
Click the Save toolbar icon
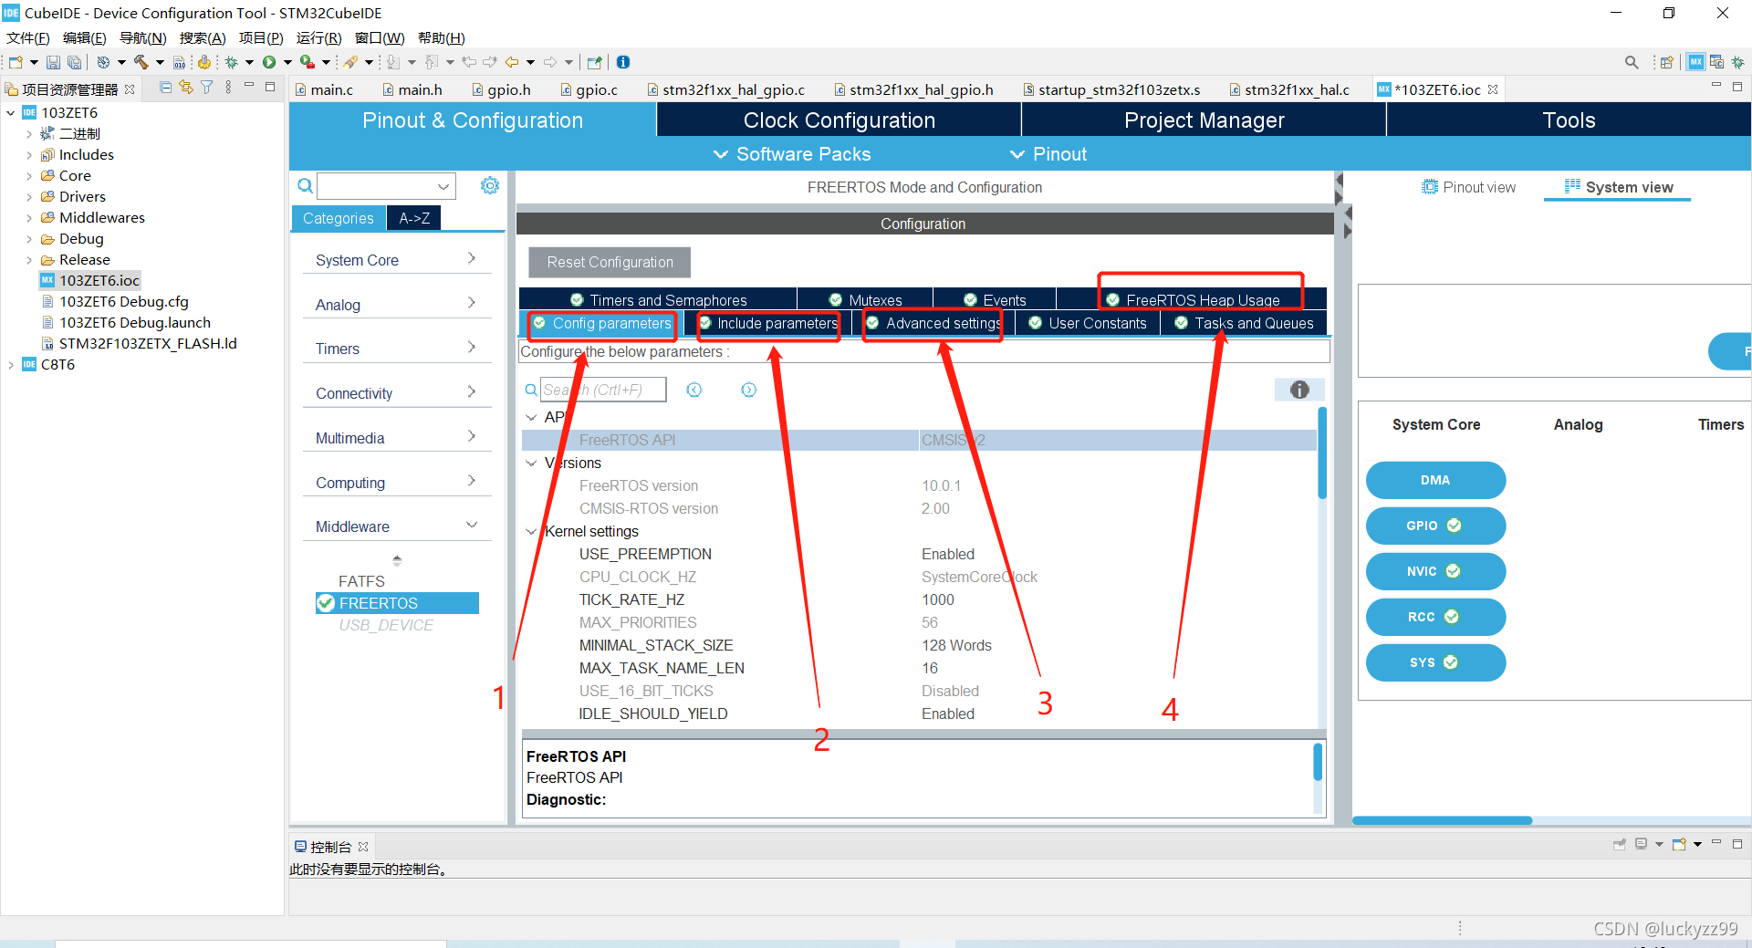[x=53, y=62]
